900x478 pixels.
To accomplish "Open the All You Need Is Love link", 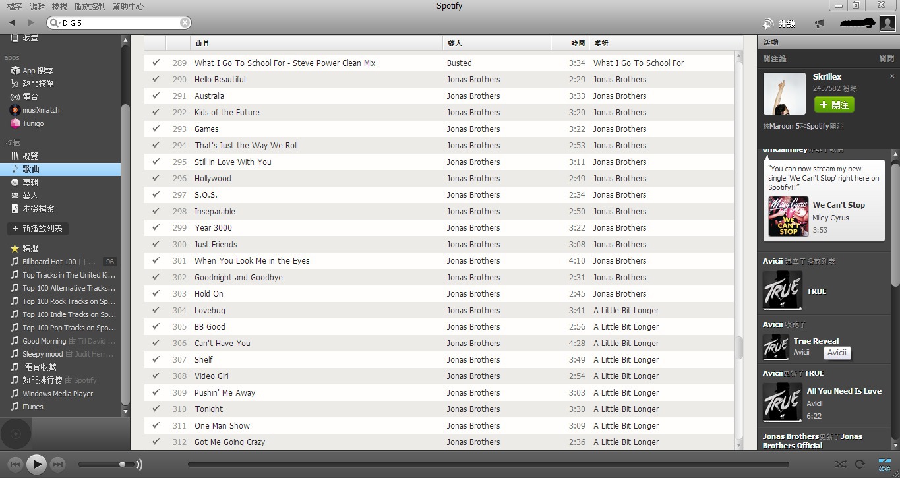I will 844,391.
